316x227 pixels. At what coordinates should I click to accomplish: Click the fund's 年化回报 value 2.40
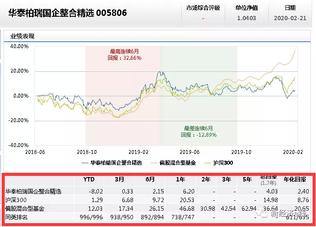click(304, 191)
